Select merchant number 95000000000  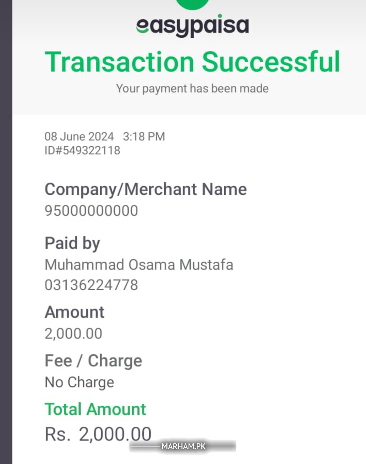tap(91, 210)
